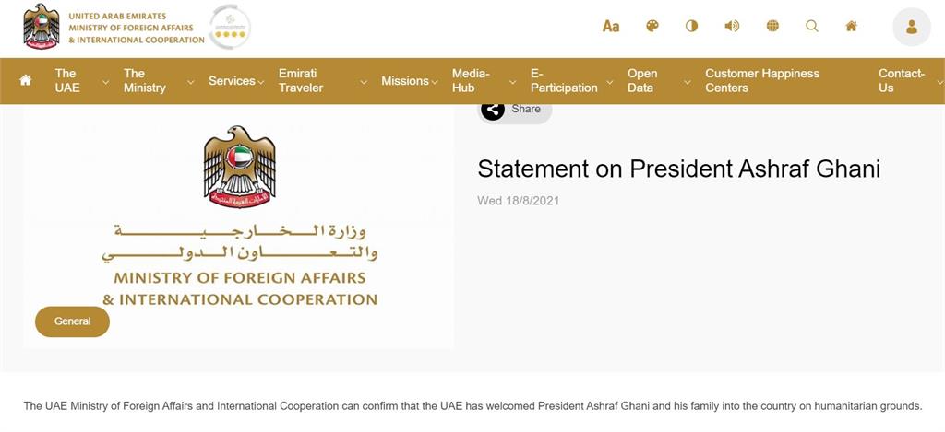
Task: Select Customer Happiness Centers link
Action: 762,81
